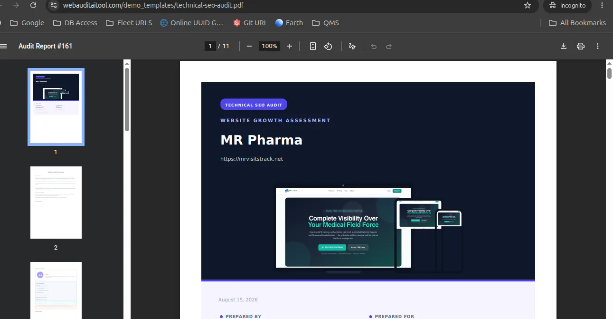Print the PDF document
The height and width of the screenshot is (319, 613).
pyautogui.click(x=580, y=46)
